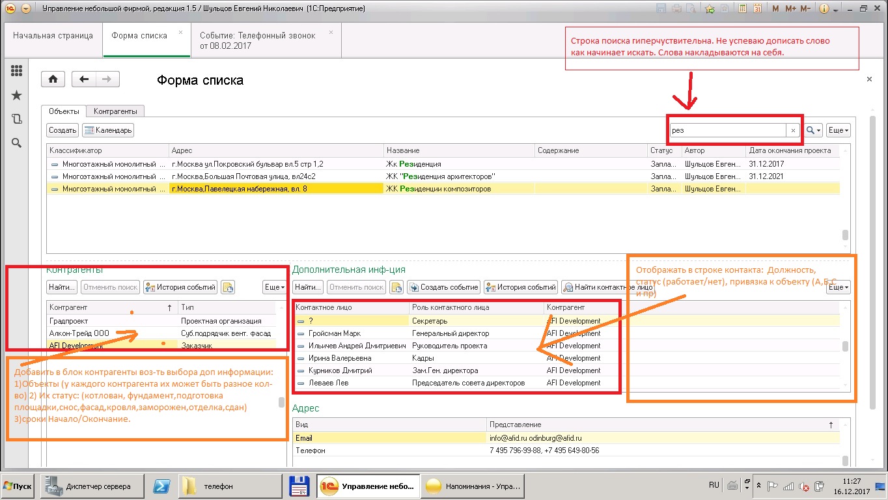Click into the search field containing "рез"
This screenshot has height=500, width=888.
click(x=726, y=130)
